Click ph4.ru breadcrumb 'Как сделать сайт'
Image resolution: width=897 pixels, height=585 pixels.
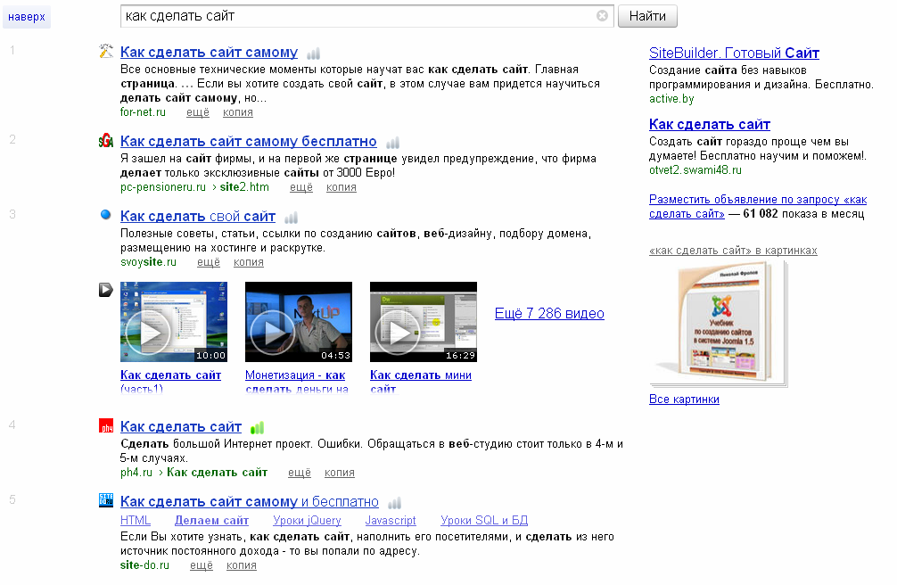pyautogui.click(x=218, y=473)
